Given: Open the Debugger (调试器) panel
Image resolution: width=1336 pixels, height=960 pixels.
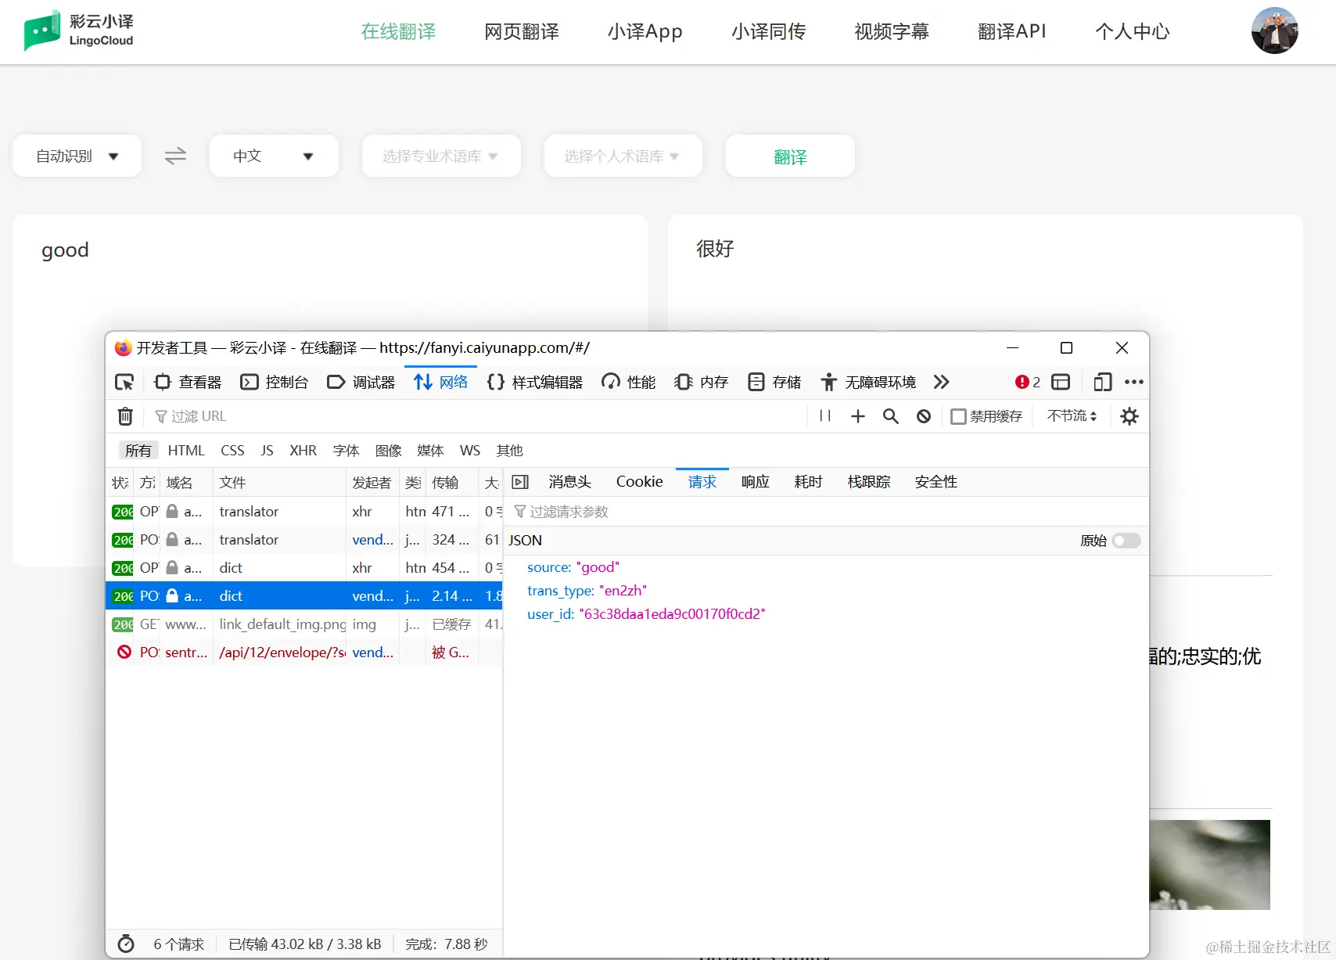Looking at the screenshot, I should (x=361, y=382).
